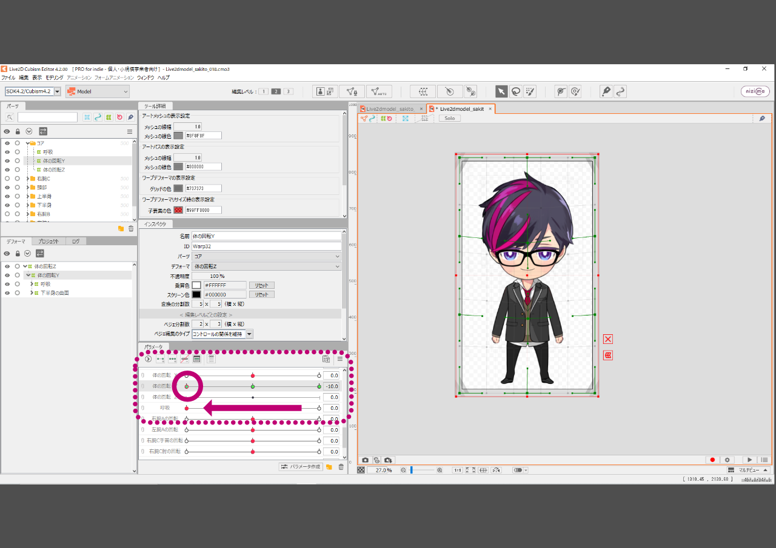Take a canvas snapshot with camera icon
The image size is (776, 548).
[366, 460]
